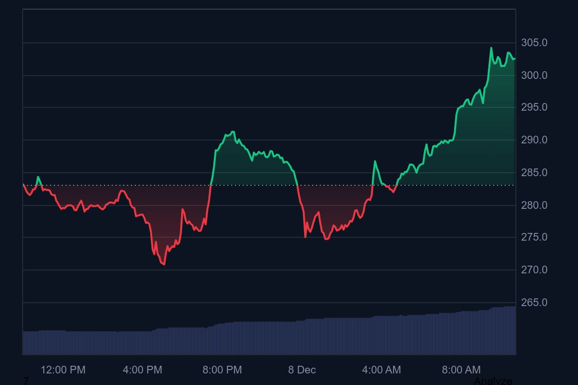The image size is (578, 385).
Task: Select the 4:00 PM time axis label
Action: [x=143, y=370]
